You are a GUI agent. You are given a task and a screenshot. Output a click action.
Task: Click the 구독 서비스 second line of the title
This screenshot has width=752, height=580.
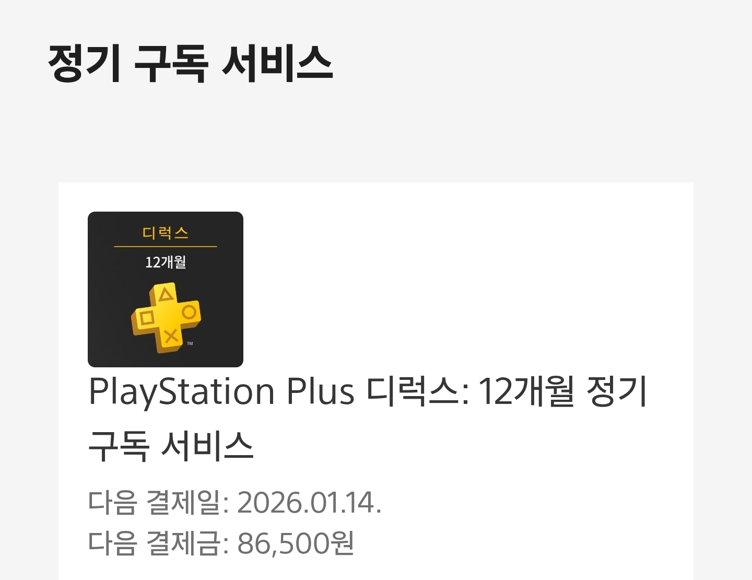point(171,446)
